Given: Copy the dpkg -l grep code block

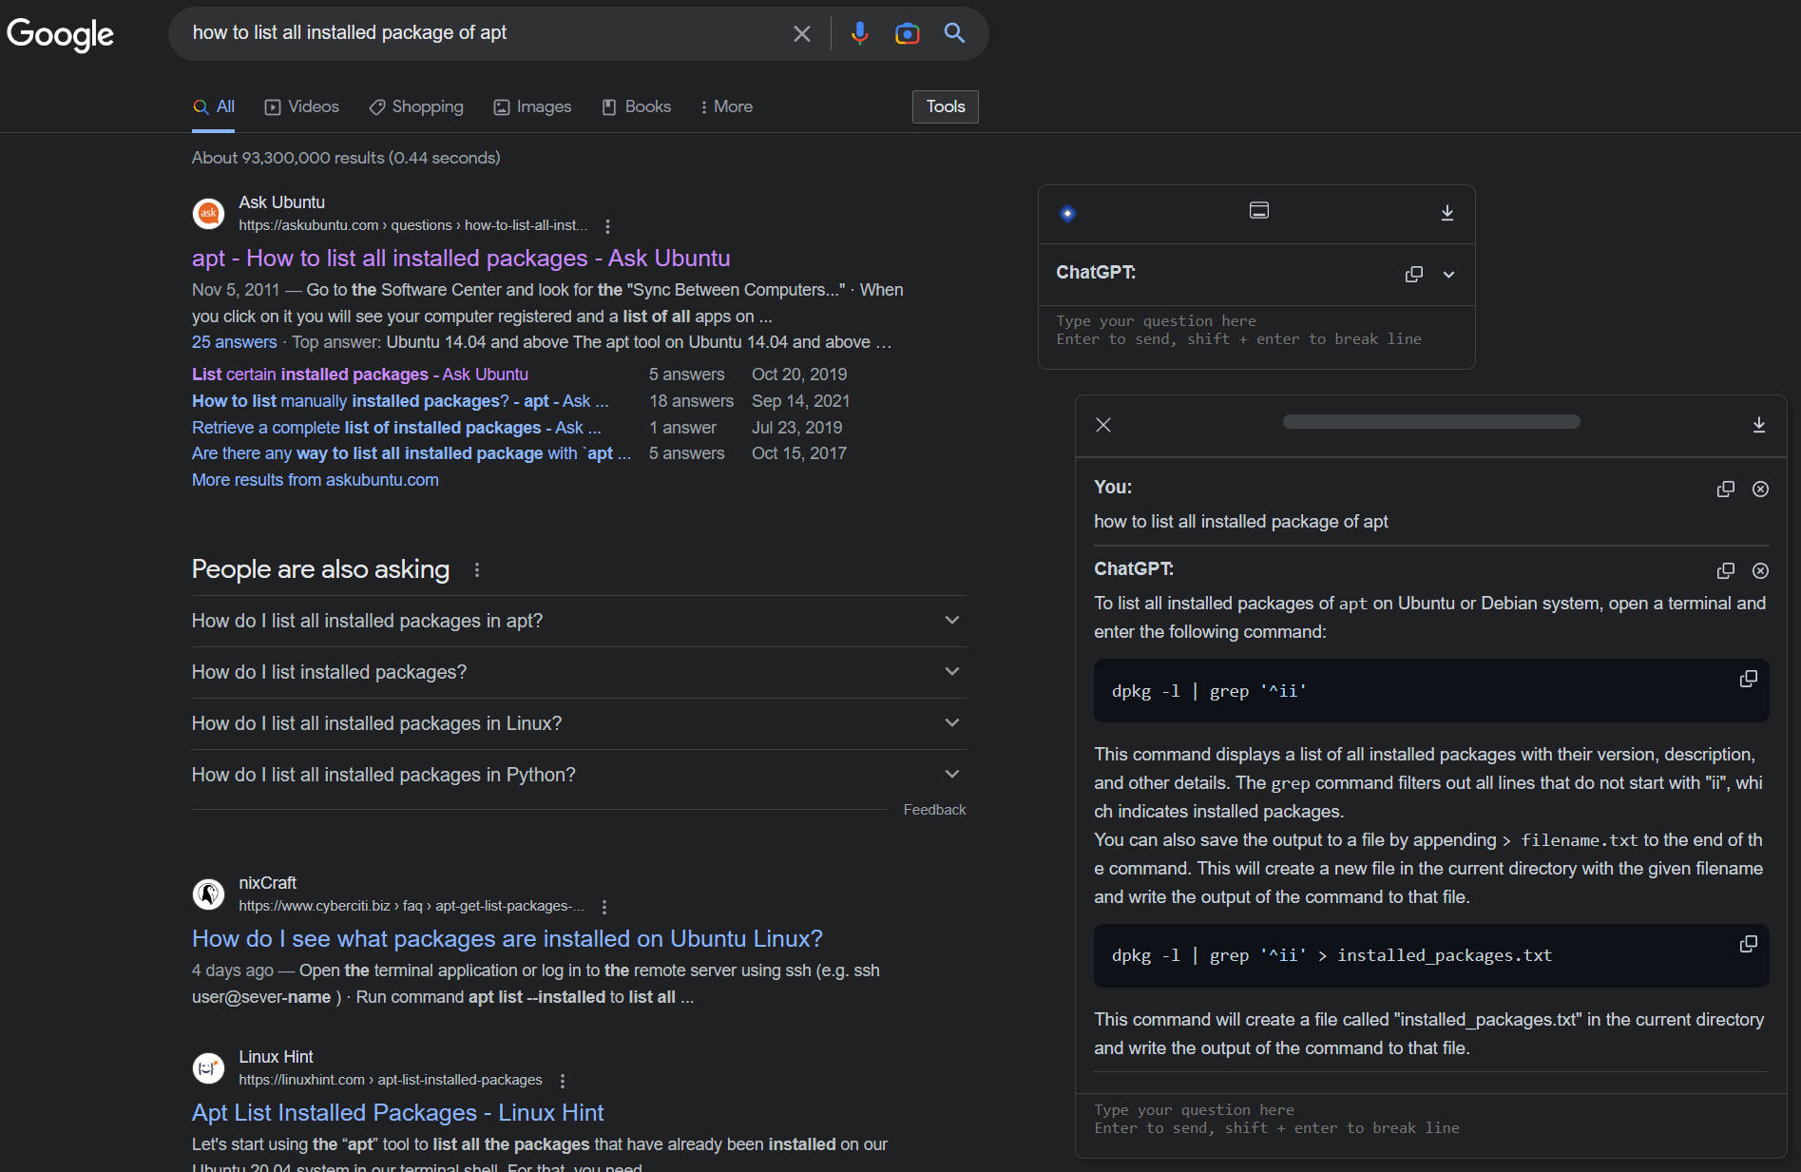Looking at the screenshot, I should tap(1748, 679).
